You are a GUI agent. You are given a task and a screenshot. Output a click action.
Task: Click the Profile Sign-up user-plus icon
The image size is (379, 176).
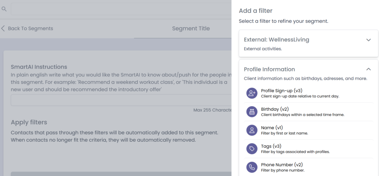(252, 93)
